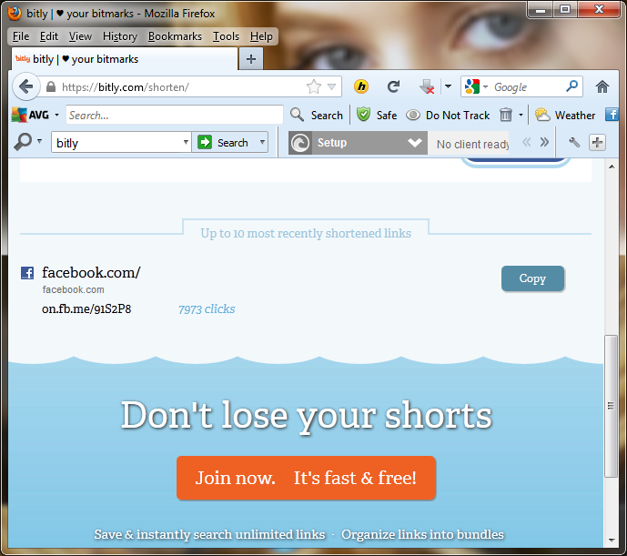The width and height of the screenshot is (627, 556).
Task: Open a new tab with plus button
Action: [x=251, y=59]
